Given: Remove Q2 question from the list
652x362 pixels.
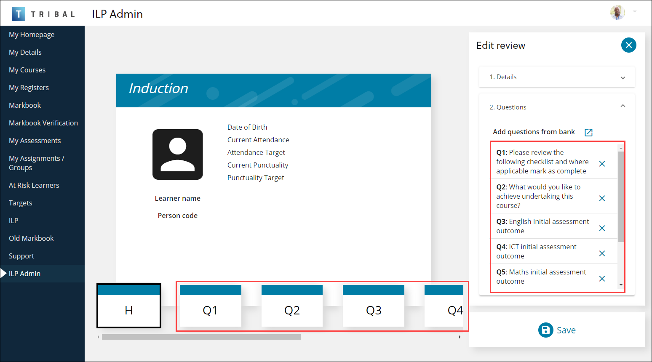Looking at the screenshot, I should click(602, 198).
